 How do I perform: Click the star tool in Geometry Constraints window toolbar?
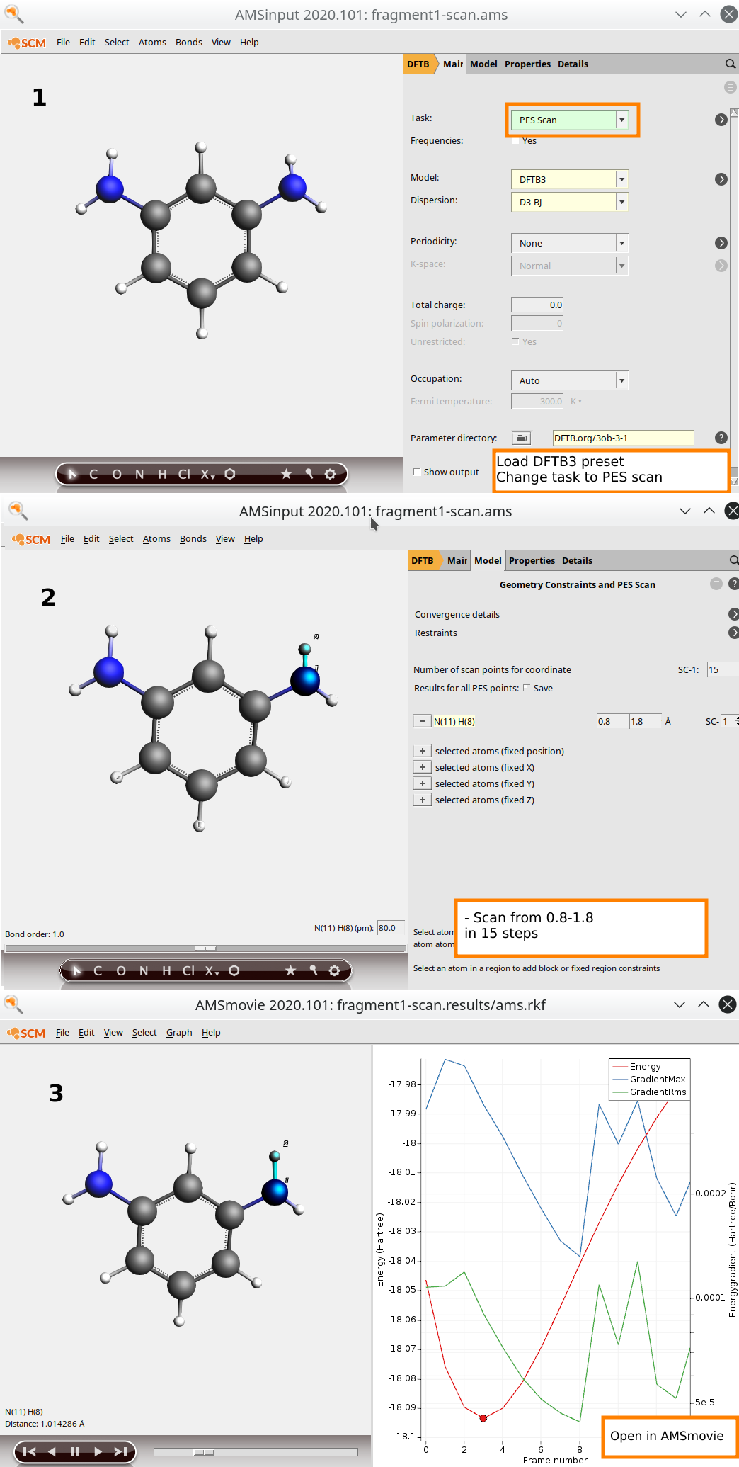tap(290, 970)
